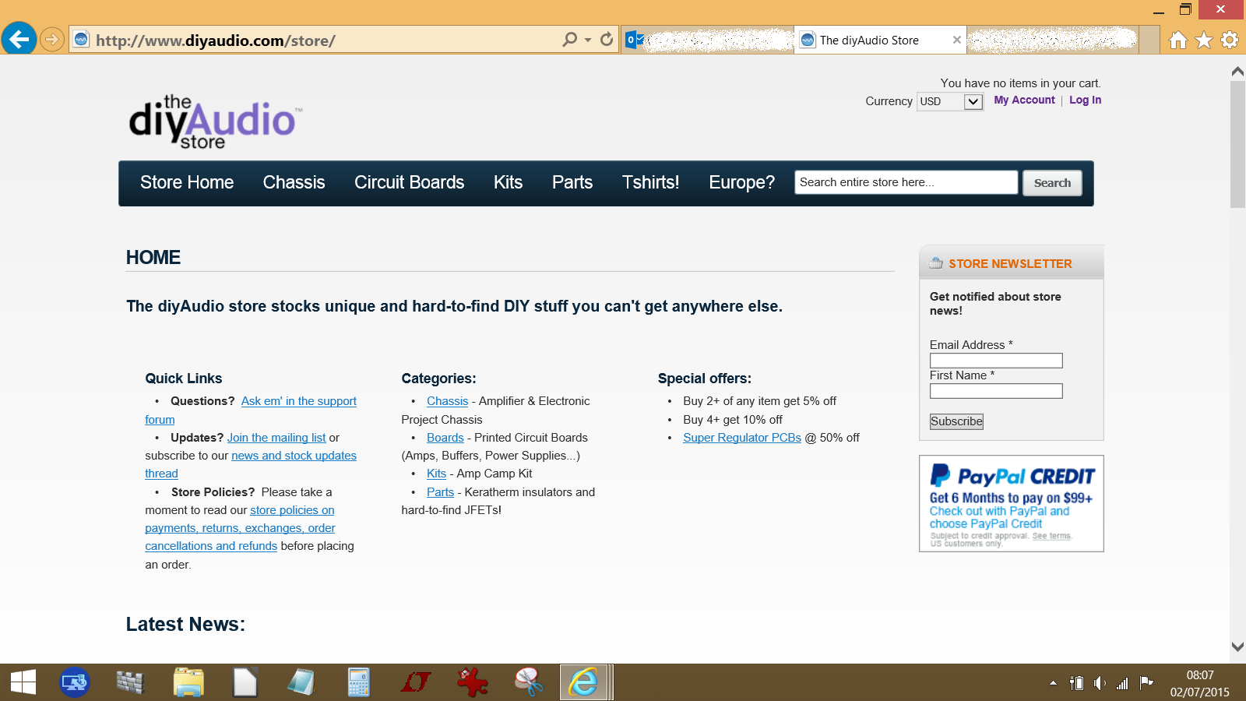Click the vertical scrollbar thumb
Viewport: 1246px width, 701px height.
(1237, 144)
